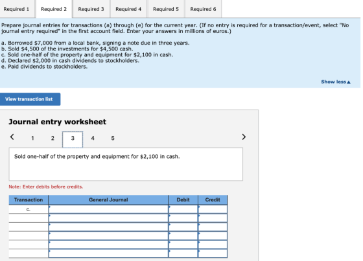363x261 pixels.
Task: Advance to next entry using right chevron
Action: (244, 137)
